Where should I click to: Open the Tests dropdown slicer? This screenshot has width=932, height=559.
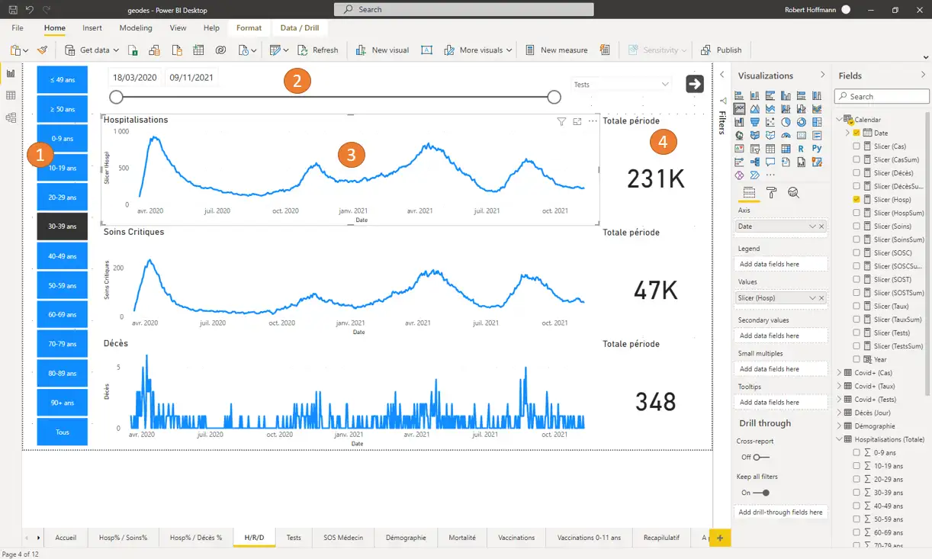coord(622,85)
